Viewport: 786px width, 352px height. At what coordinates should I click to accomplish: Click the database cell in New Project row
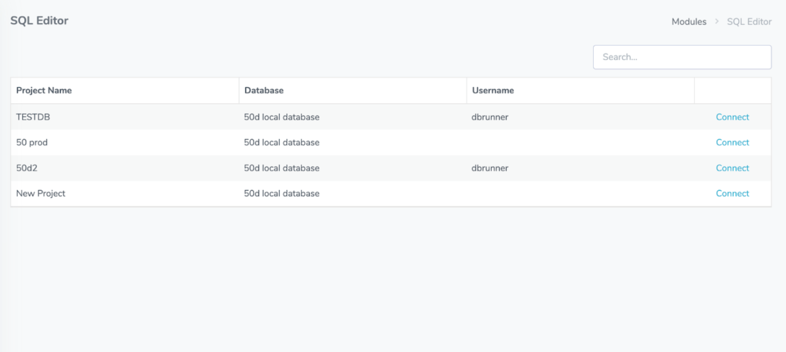click(281, 193)
